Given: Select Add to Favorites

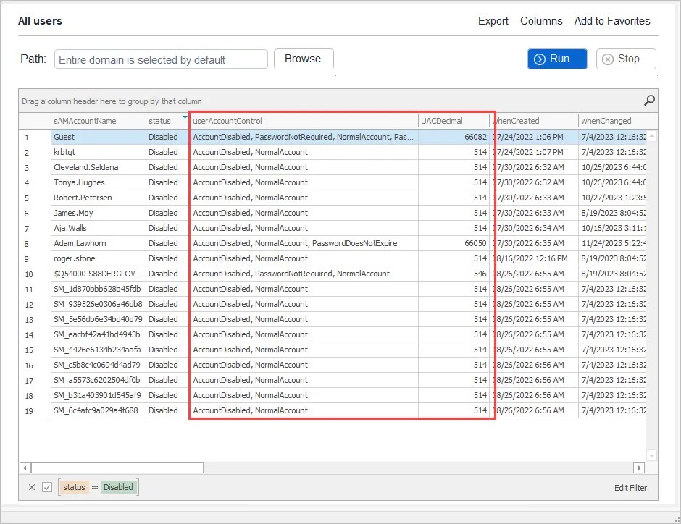Looking at the screenshot, I should click(x=612, y=21).
